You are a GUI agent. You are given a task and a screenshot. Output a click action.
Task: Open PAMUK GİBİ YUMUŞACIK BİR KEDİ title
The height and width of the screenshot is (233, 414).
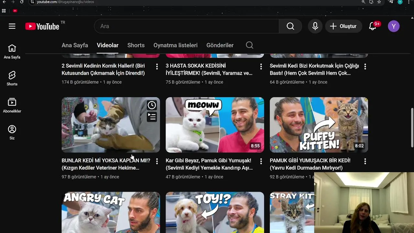[x=310, y=164]
